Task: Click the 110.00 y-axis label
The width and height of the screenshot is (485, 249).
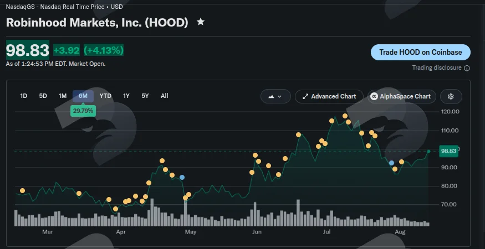Action: click(x=450, y=131)
